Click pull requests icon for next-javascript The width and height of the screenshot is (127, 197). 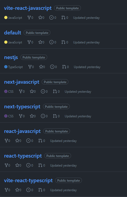55,91
